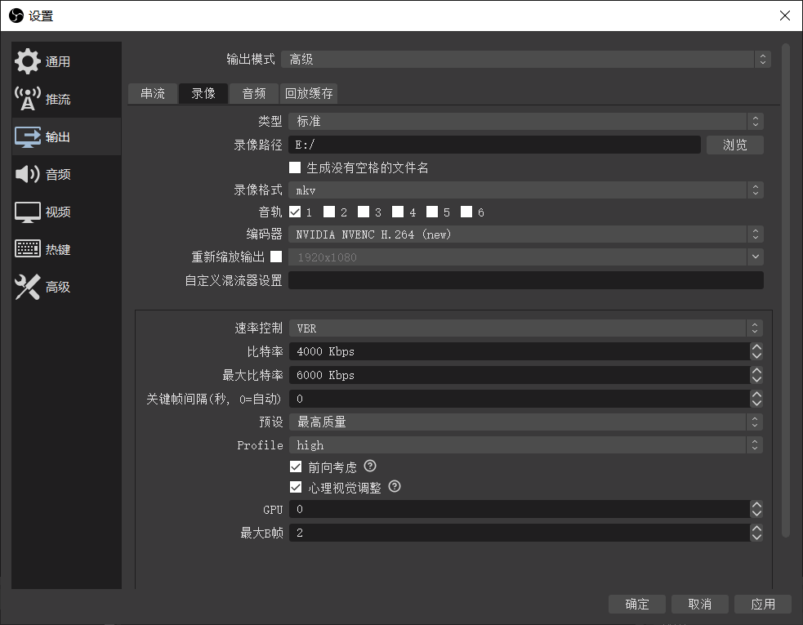
Task: Open 预设 preset dropdown showing 最高质量
Action: (x=526, y=422)
